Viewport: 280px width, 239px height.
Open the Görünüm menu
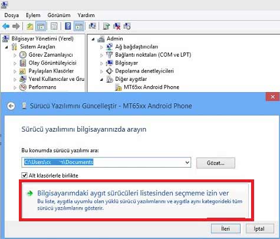pyautogui.click(x=59, y=15)
